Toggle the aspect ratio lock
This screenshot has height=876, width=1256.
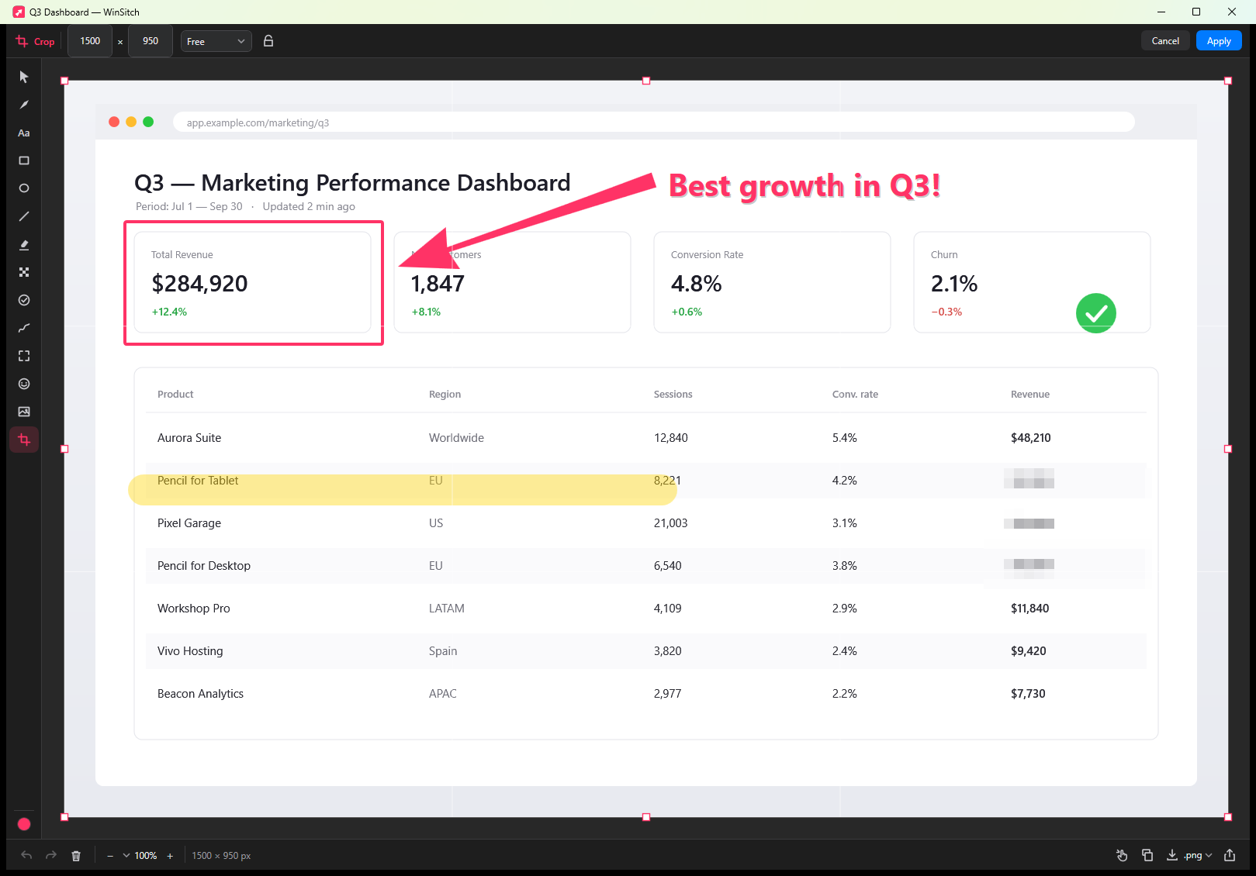pyautogui.click(x=268, y=41)
